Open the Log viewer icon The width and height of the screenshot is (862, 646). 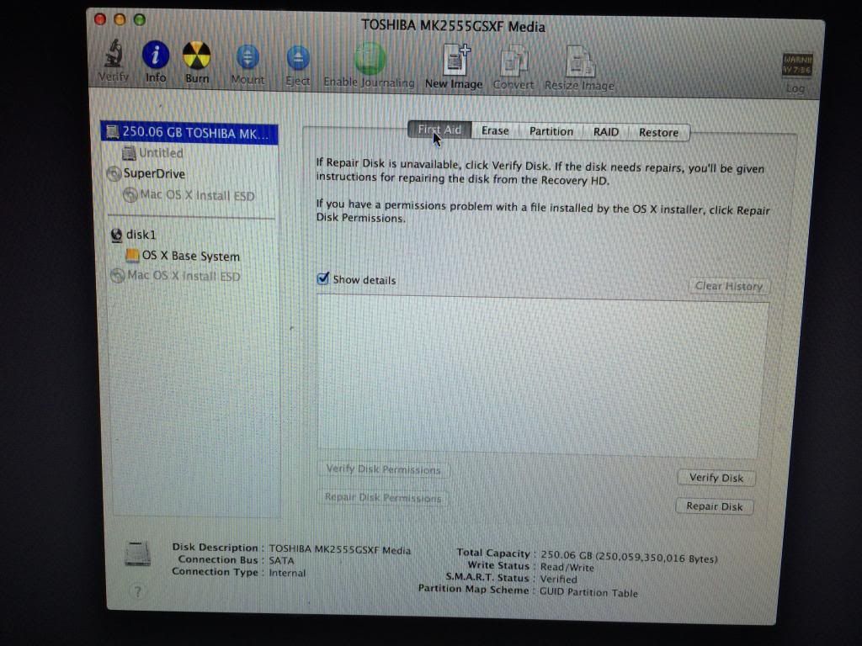795,69
